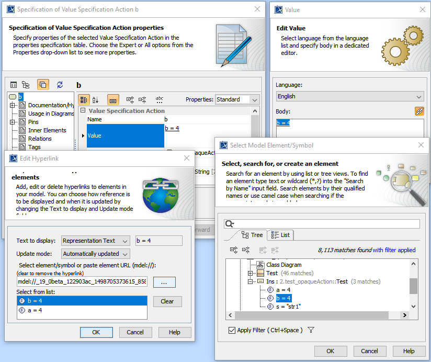Viewport: 431px width, 362px height.
Task: Sort properties alphabetically with the A-Z icon
Action: (x=96, y=99)
